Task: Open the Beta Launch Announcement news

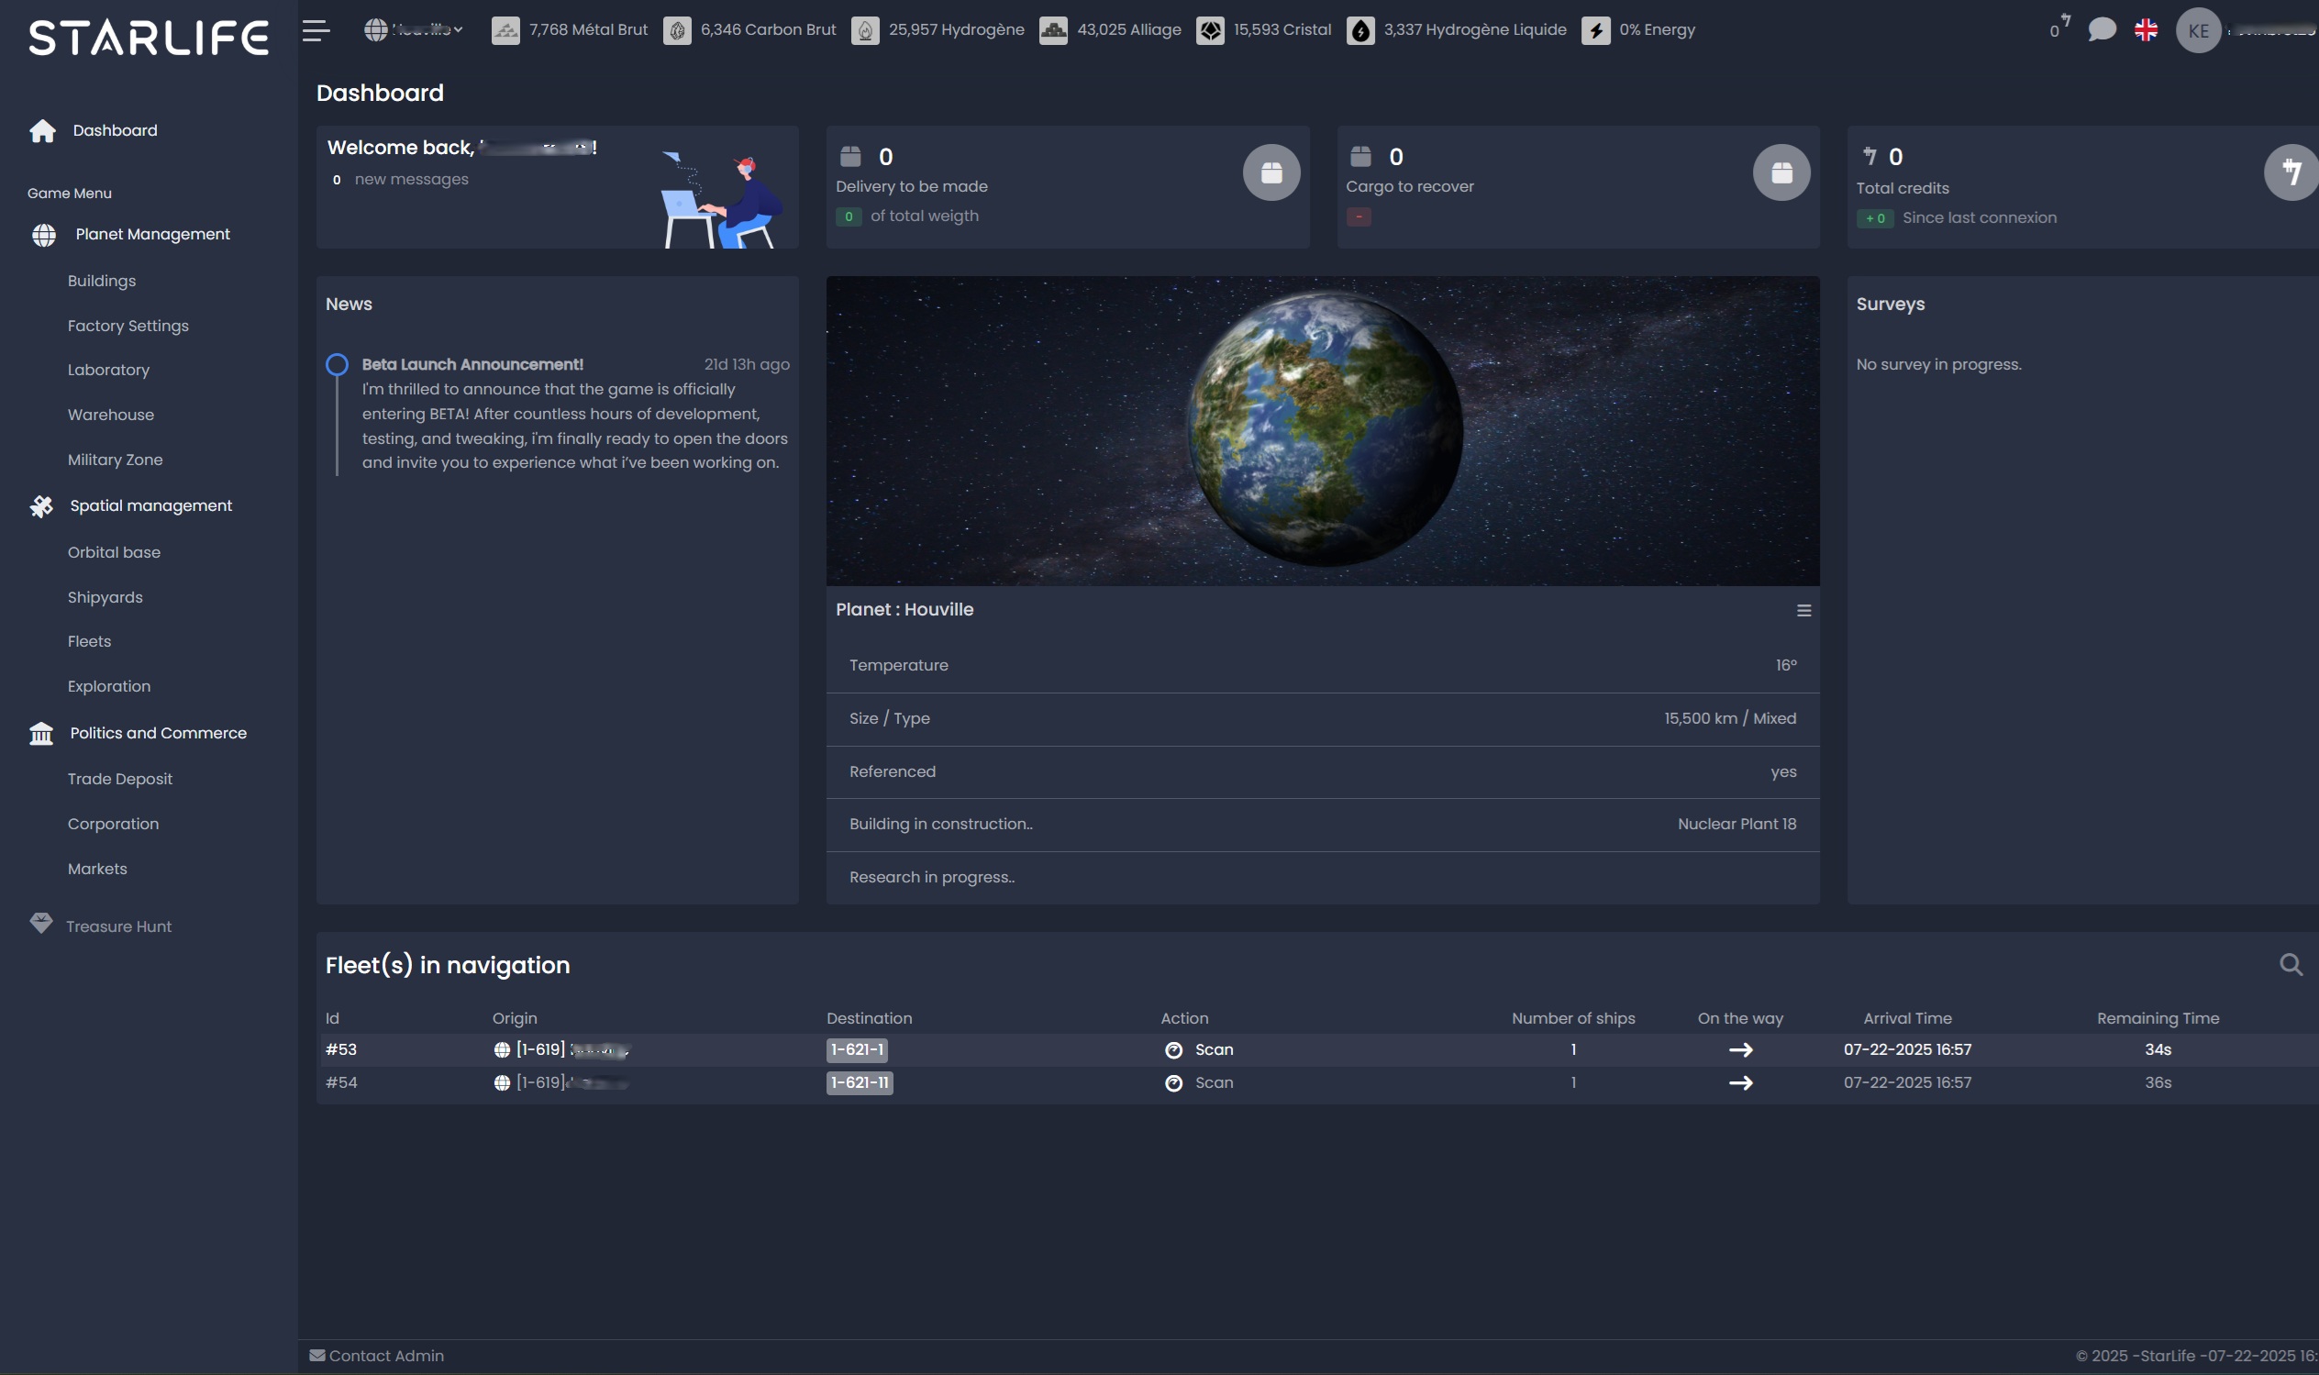Action: (x=472, y=364)
